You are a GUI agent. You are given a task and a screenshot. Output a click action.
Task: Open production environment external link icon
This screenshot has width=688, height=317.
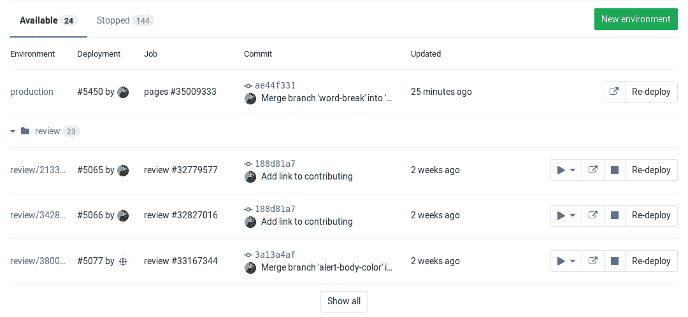coord(614,92)
